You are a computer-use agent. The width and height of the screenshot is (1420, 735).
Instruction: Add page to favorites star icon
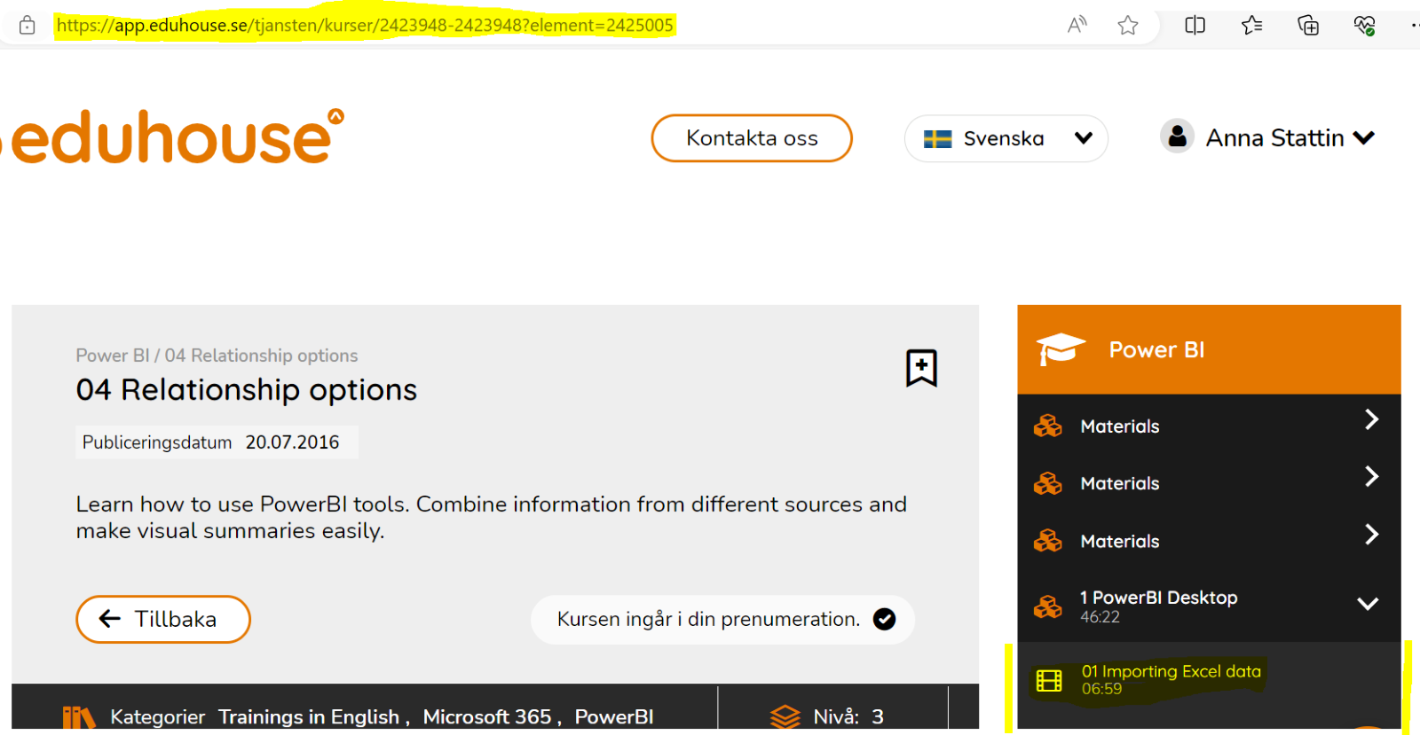click(x=1128, y=25)
